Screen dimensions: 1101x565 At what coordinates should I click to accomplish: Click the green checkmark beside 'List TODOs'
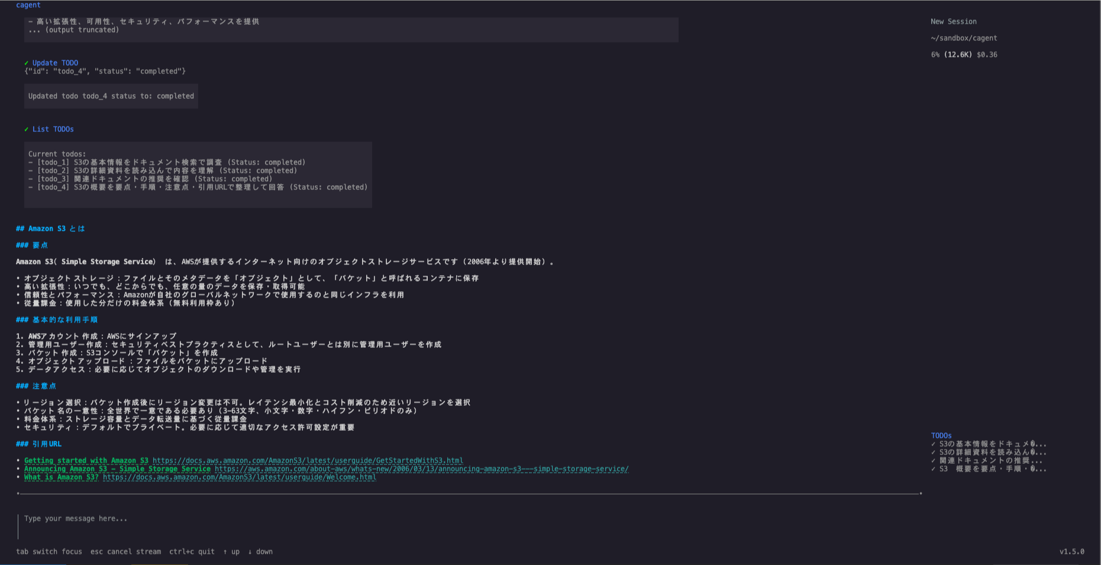pyautogui.click(x=27, y=129)
